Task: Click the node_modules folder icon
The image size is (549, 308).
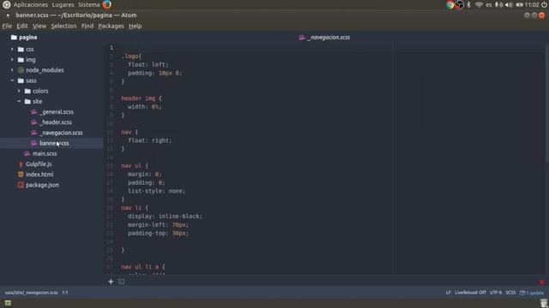Action: tap(21, 70)
